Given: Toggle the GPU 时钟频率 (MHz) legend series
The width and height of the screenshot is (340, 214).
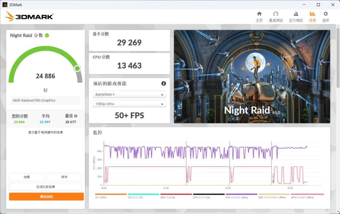Looking at the screenshot, I should (x=307, y=196).
